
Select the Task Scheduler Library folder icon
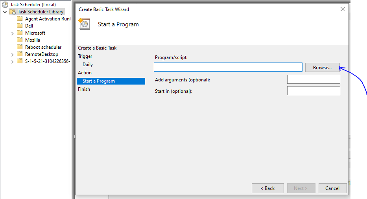click(13, 12)
